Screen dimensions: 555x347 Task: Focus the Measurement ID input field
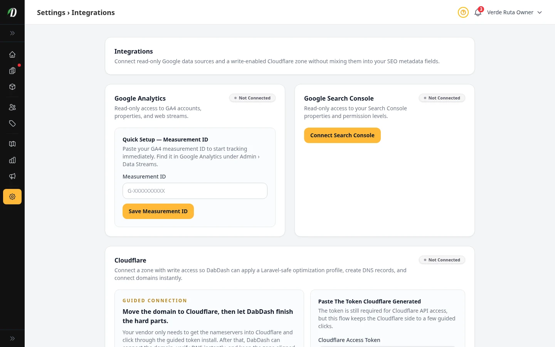[195, 191]
